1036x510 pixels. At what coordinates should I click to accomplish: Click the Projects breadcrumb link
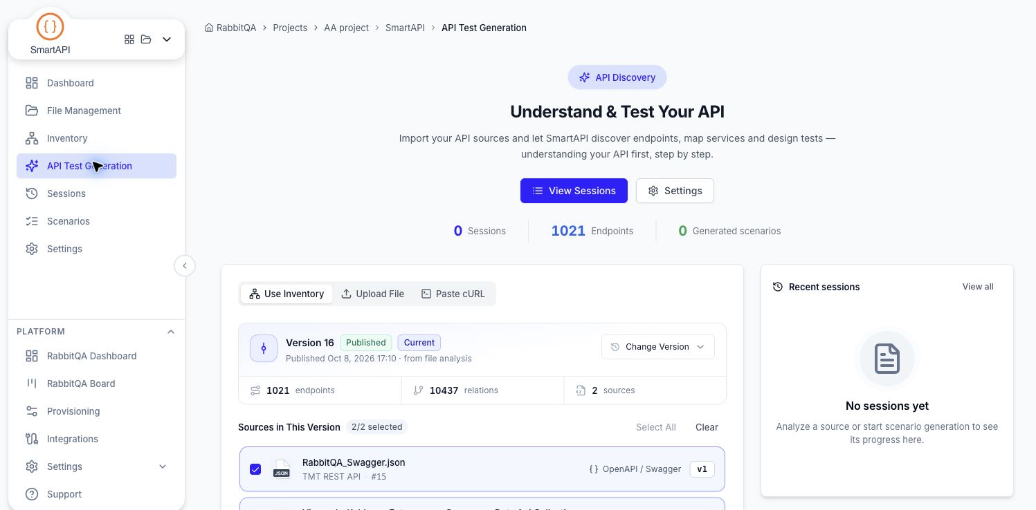pos(290,28)
